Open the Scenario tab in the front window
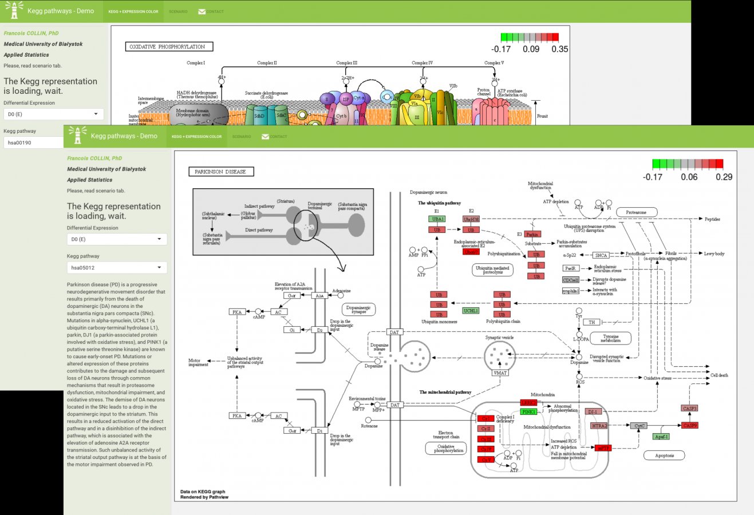Viewport: 754px width, 515px height. click(241, 137)
